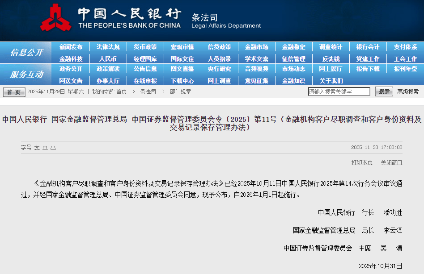Open the 货币政策 monetary policy section
The image size is (424, 274).
144,46
